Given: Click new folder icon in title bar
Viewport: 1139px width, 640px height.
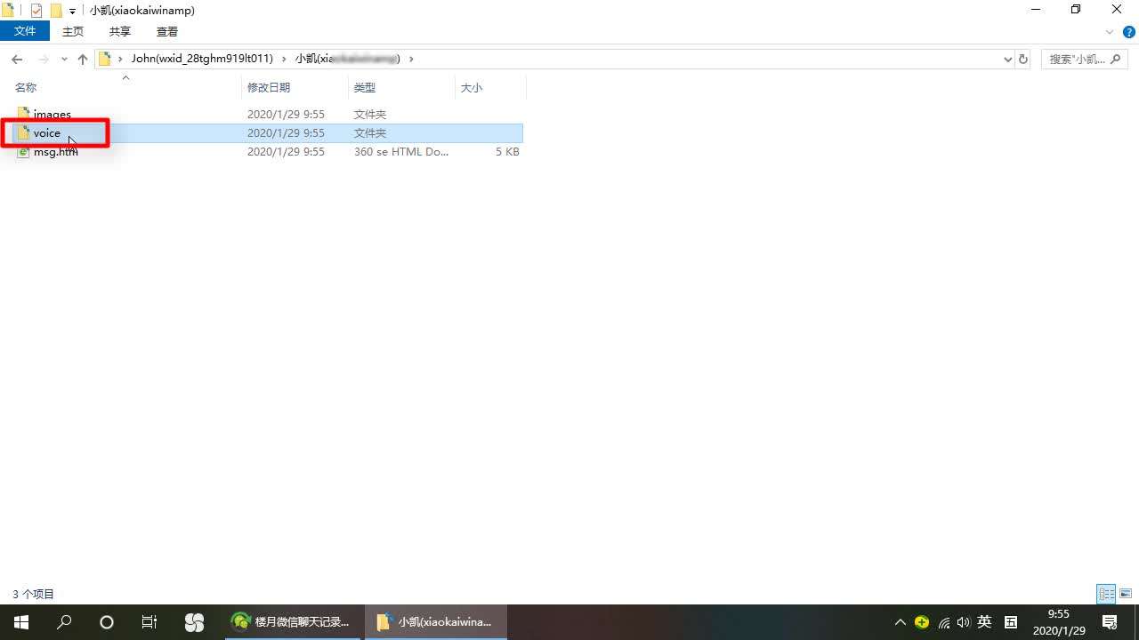Looking at the screenshot, I should click(x=55, y=11).
